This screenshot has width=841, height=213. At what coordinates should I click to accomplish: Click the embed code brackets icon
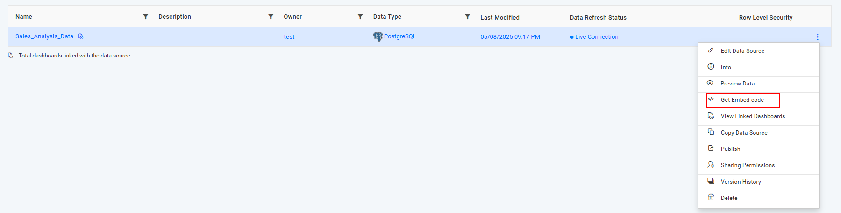tap(711, 99)
